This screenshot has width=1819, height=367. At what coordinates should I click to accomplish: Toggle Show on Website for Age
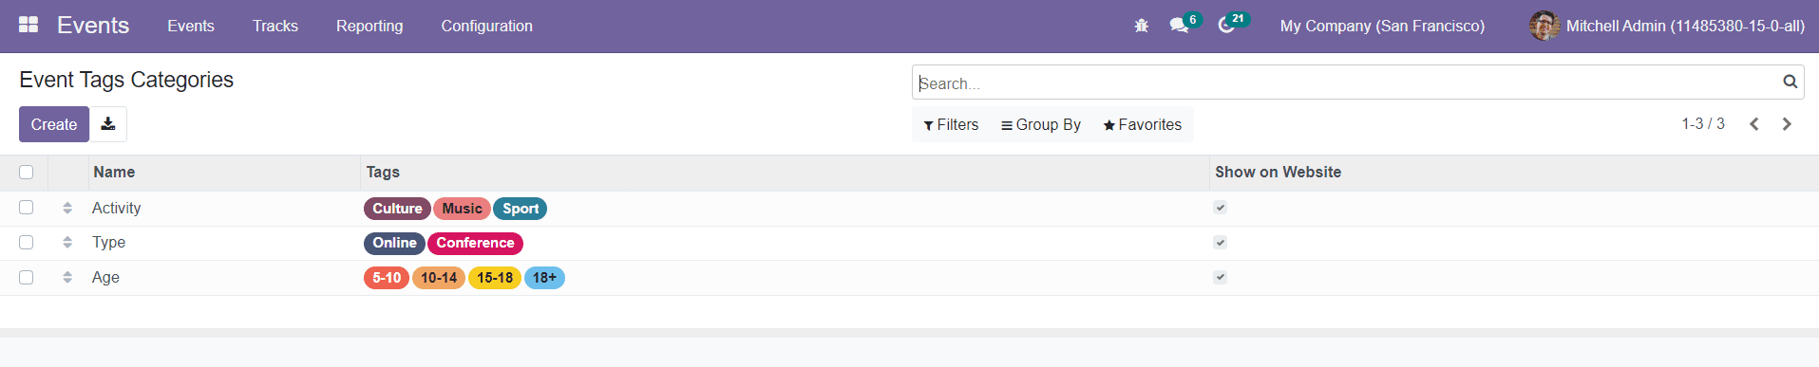1221,277
